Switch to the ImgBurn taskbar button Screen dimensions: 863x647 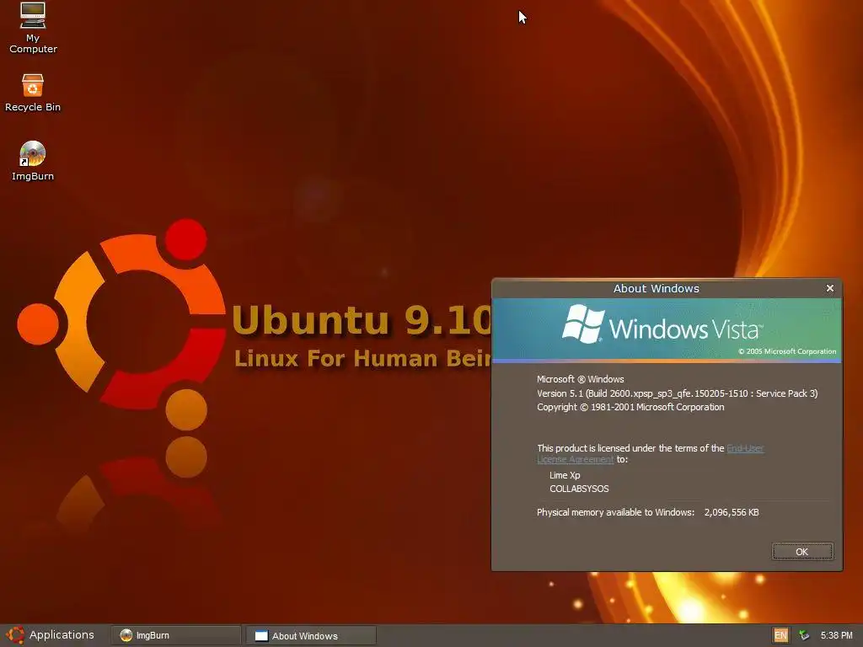(x=175, y=635)
